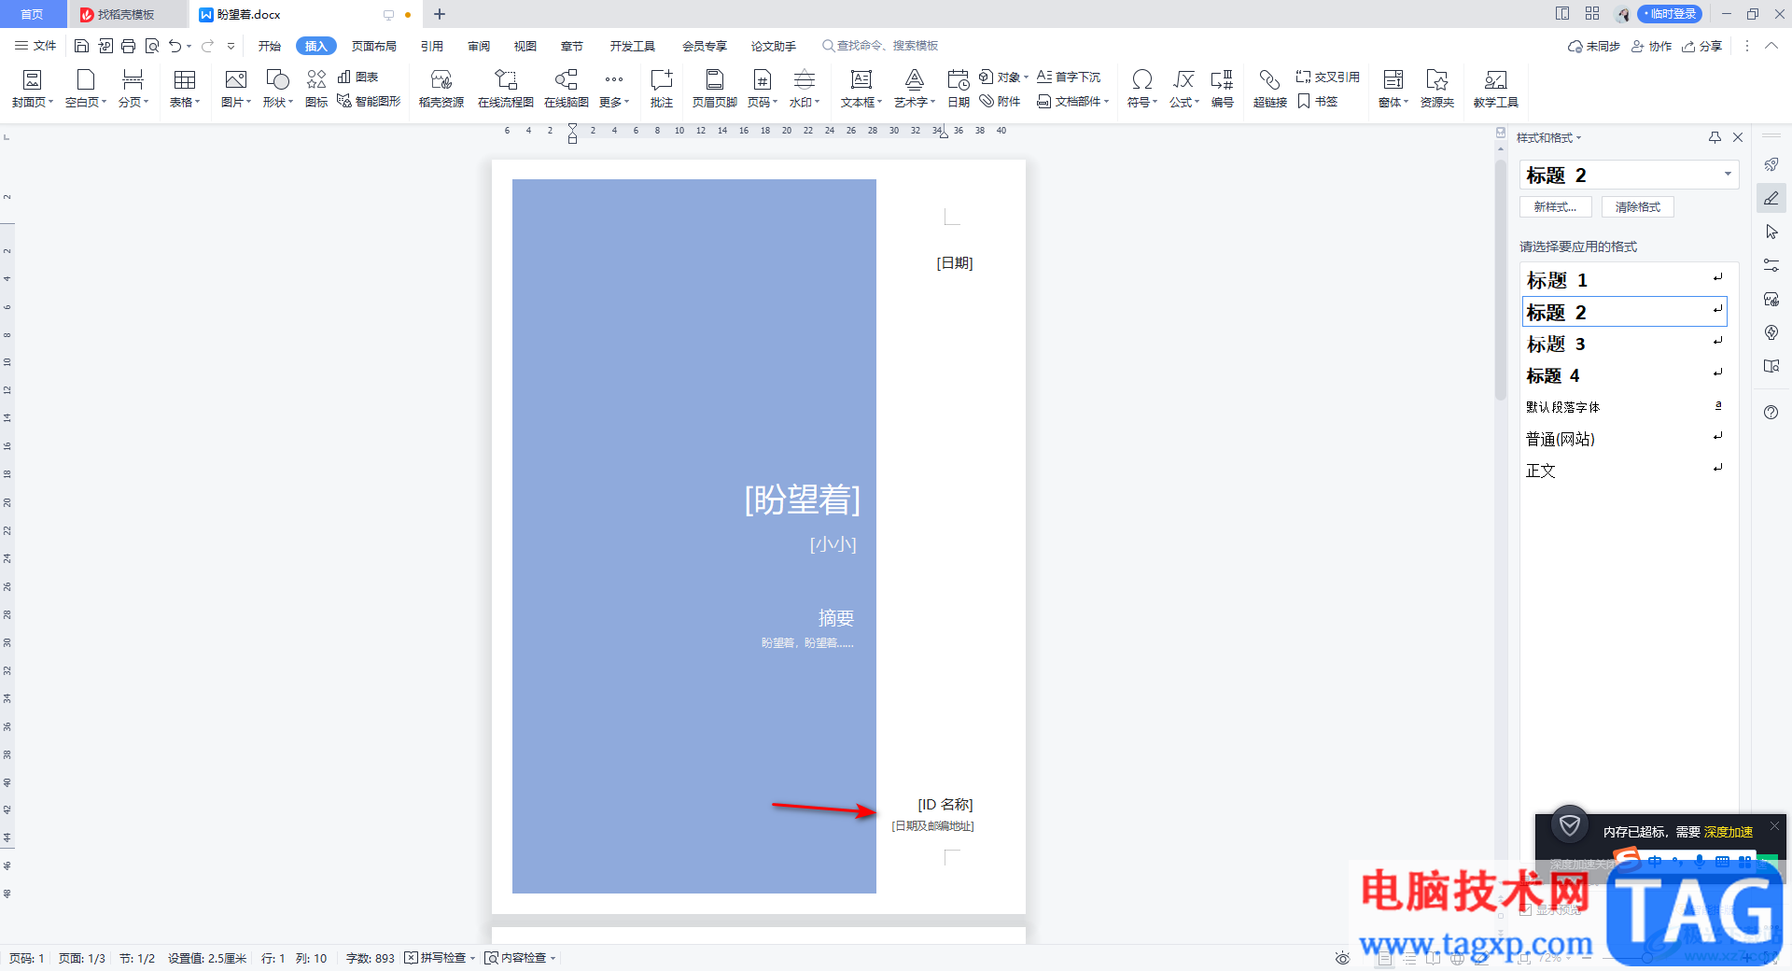1792x971 pixels.
Task: Insert a chart (图表)
Action: 358,77
